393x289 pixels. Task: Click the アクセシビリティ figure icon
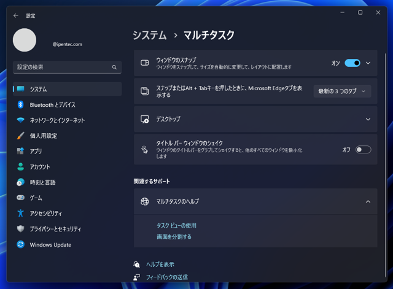[20, 213]
